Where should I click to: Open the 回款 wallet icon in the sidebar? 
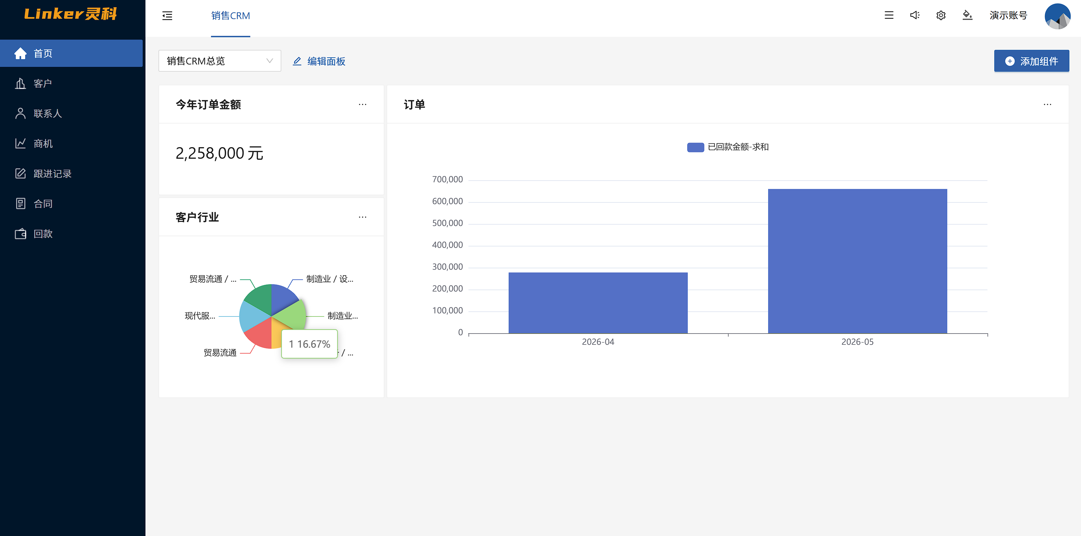[x=20, y=234]
